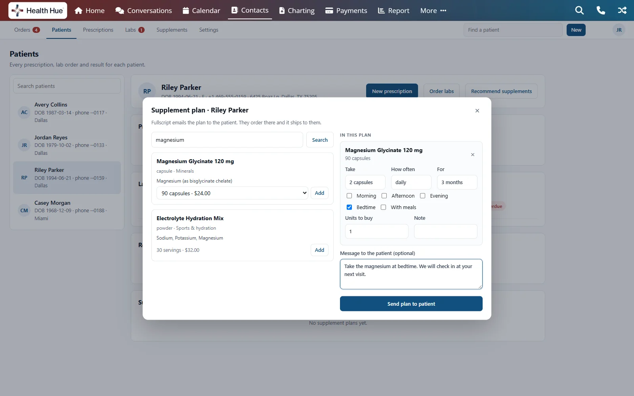634x396 pixels.
Task: Click the Take 2 capsules field
Action: pos(365,182)
